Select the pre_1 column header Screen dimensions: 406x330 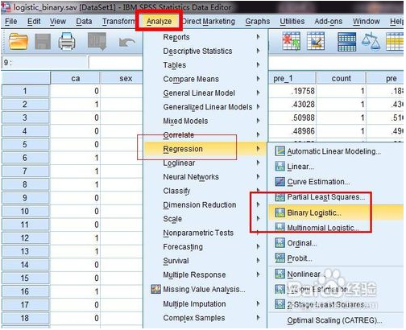click(x=292, y=78)
